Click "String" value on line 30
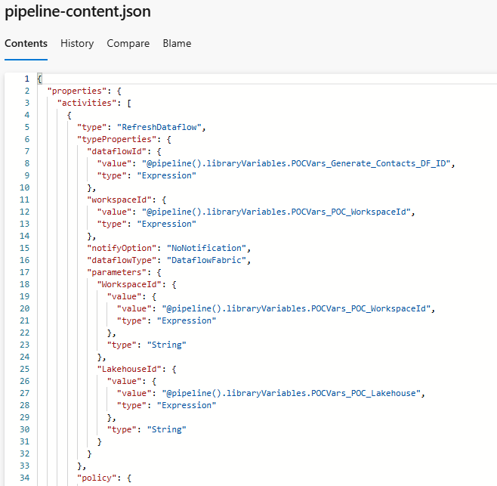This screenshot has width=497, height=486. pyautogui.click(x=166, y=429)
